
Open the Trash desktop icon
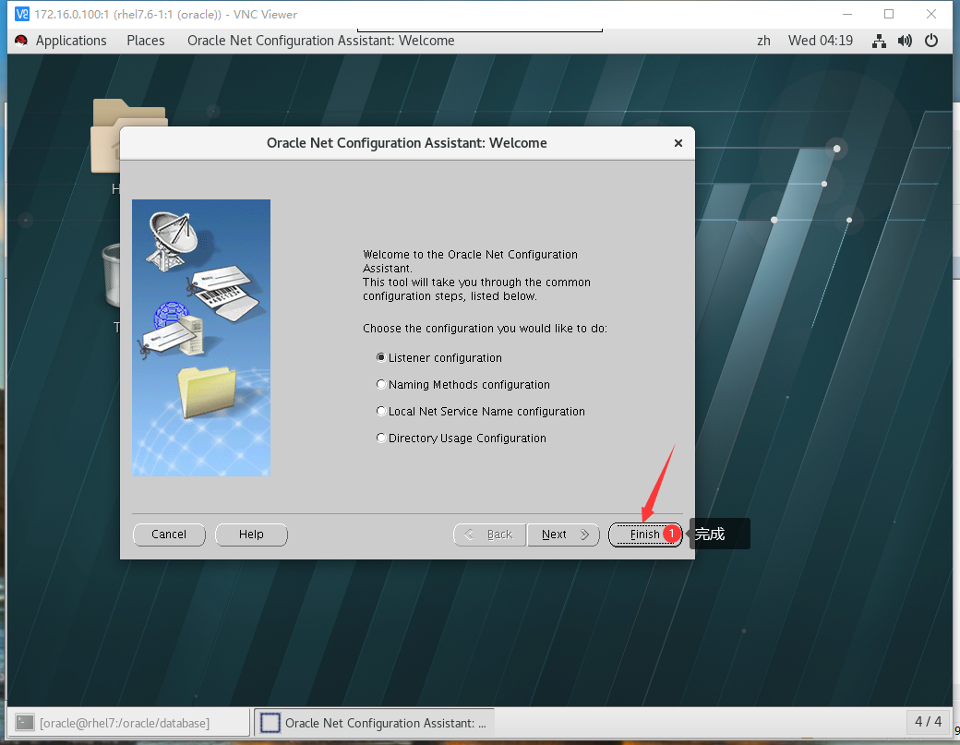(x=113, y=275)
